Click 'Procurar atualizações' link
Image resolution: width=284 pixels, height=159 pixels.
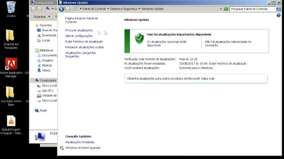pyautogui.click(x=79, y=30)
